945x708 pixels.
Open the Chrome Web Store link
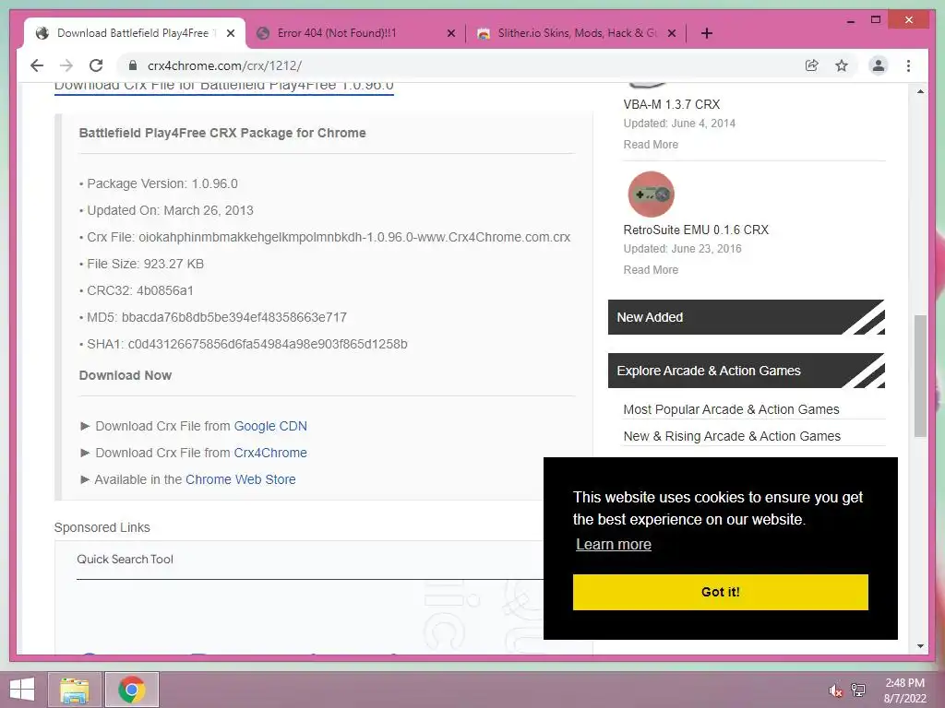[x=241, y=479]
